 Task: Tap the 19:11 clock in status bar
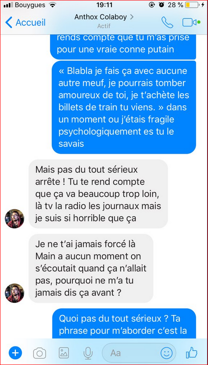coord(105,5)
